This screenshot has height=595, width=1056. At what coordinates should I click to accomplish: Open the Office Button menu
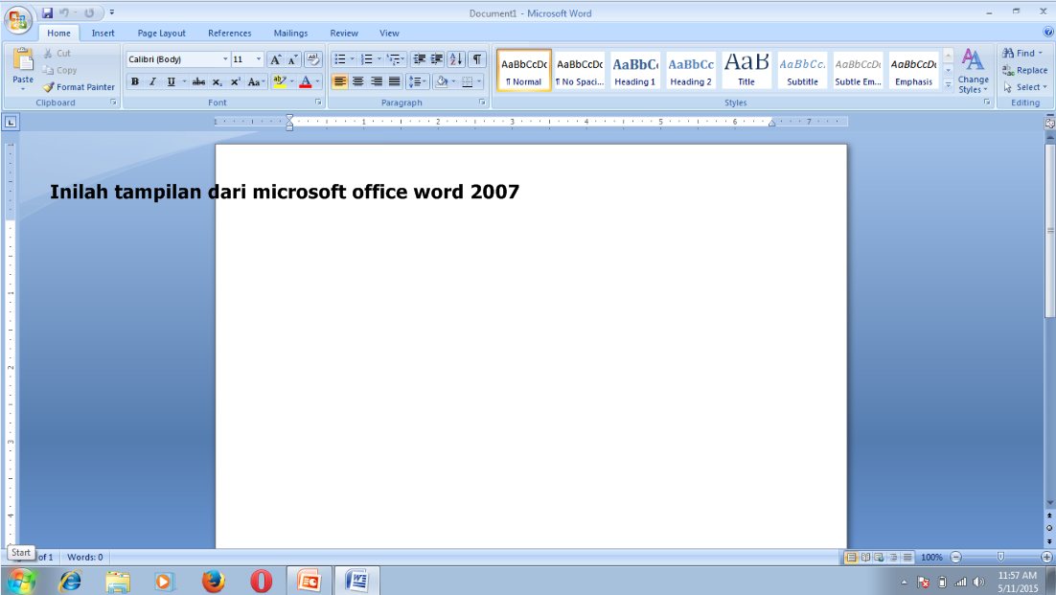[18, 20]
